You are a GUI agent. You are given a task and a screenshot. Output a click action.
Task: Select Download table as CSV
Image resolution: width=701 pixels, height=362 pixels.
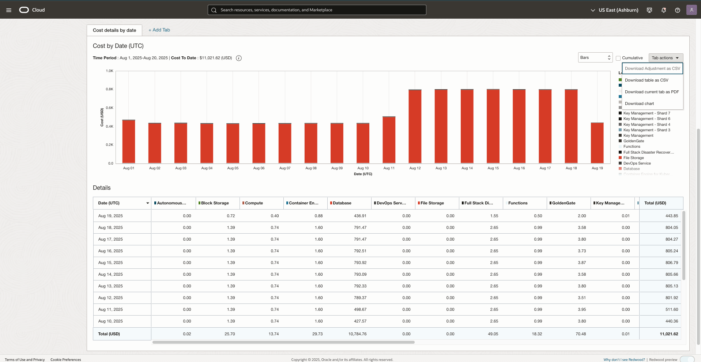pos(652,80)
